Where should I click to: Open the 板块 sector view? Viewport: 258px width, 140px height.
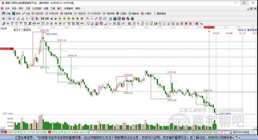(x=16, y=14)
